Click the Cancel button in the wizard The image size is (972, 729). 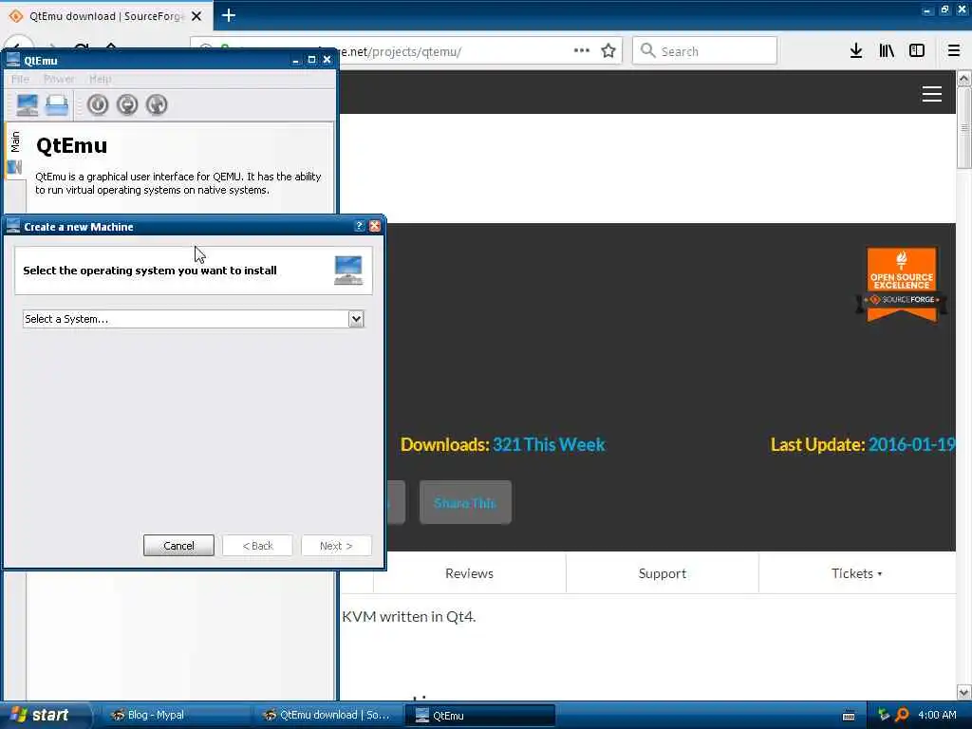(x=178, y=546)
